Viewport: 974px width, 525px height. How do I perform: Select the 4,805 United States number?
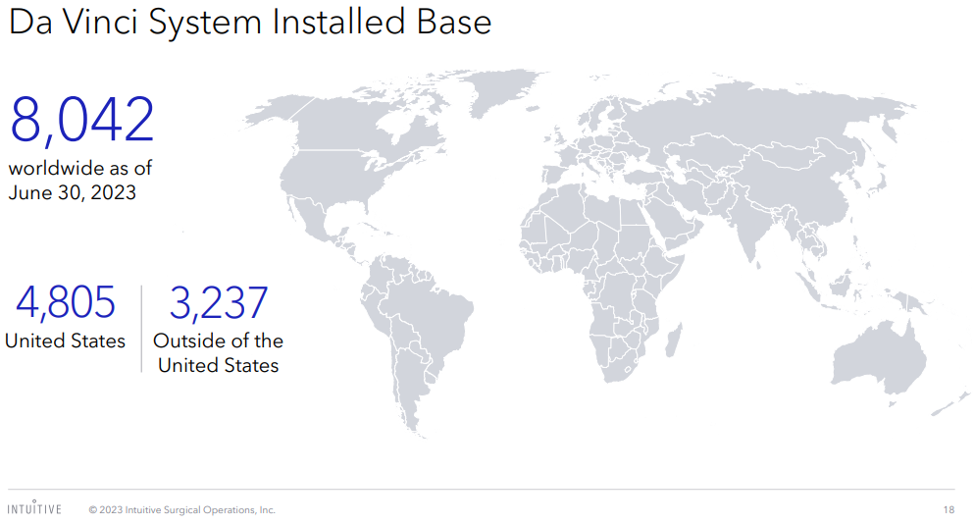(x=65, y=302)
